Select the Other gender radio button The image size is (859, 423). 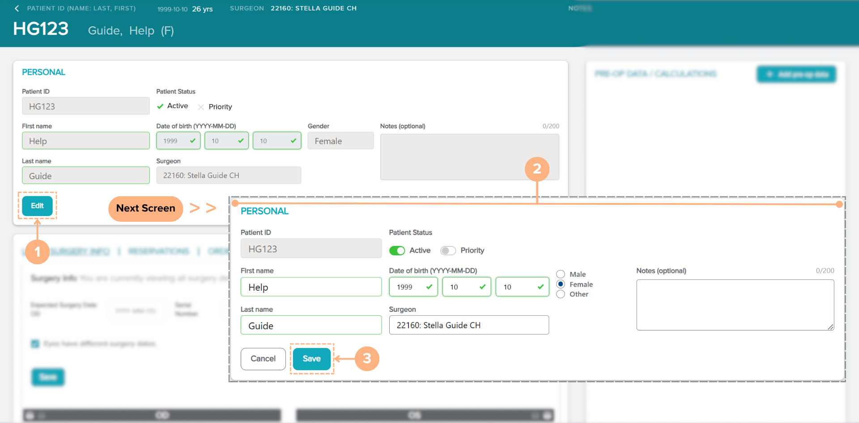point(561,294)
